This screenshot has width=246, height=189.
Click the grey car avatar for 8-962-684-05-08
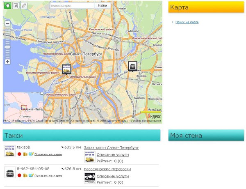[10, 173]
